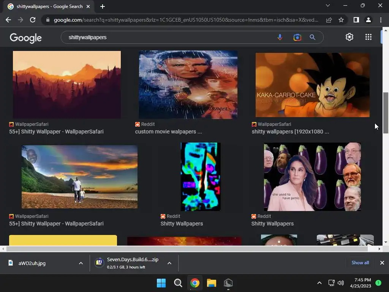Viewport: 389px width, 292px height.
Task: Open 'shitty wallpapers [1920x1080 ...' link
Action: pos(290,132)
